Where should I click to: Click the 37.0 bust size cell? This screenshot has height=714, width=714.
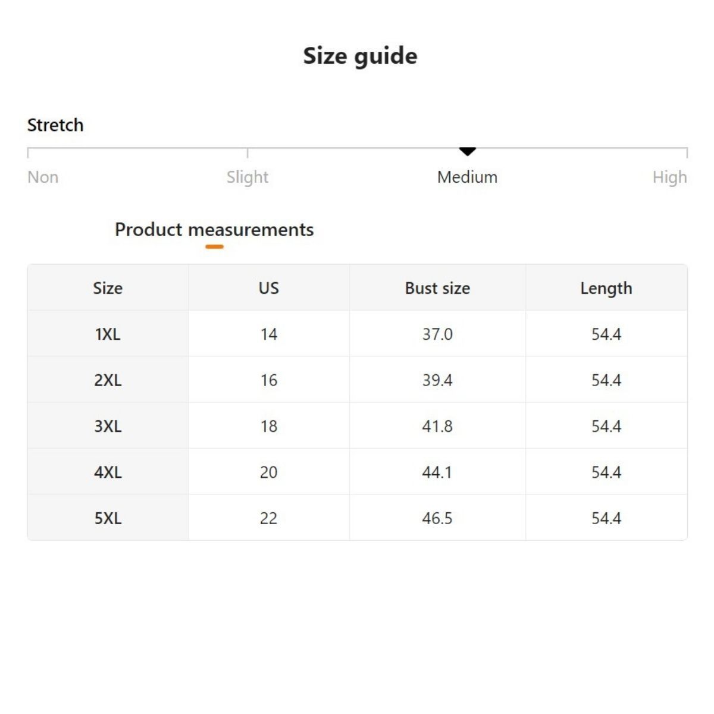tap(437, 334)
